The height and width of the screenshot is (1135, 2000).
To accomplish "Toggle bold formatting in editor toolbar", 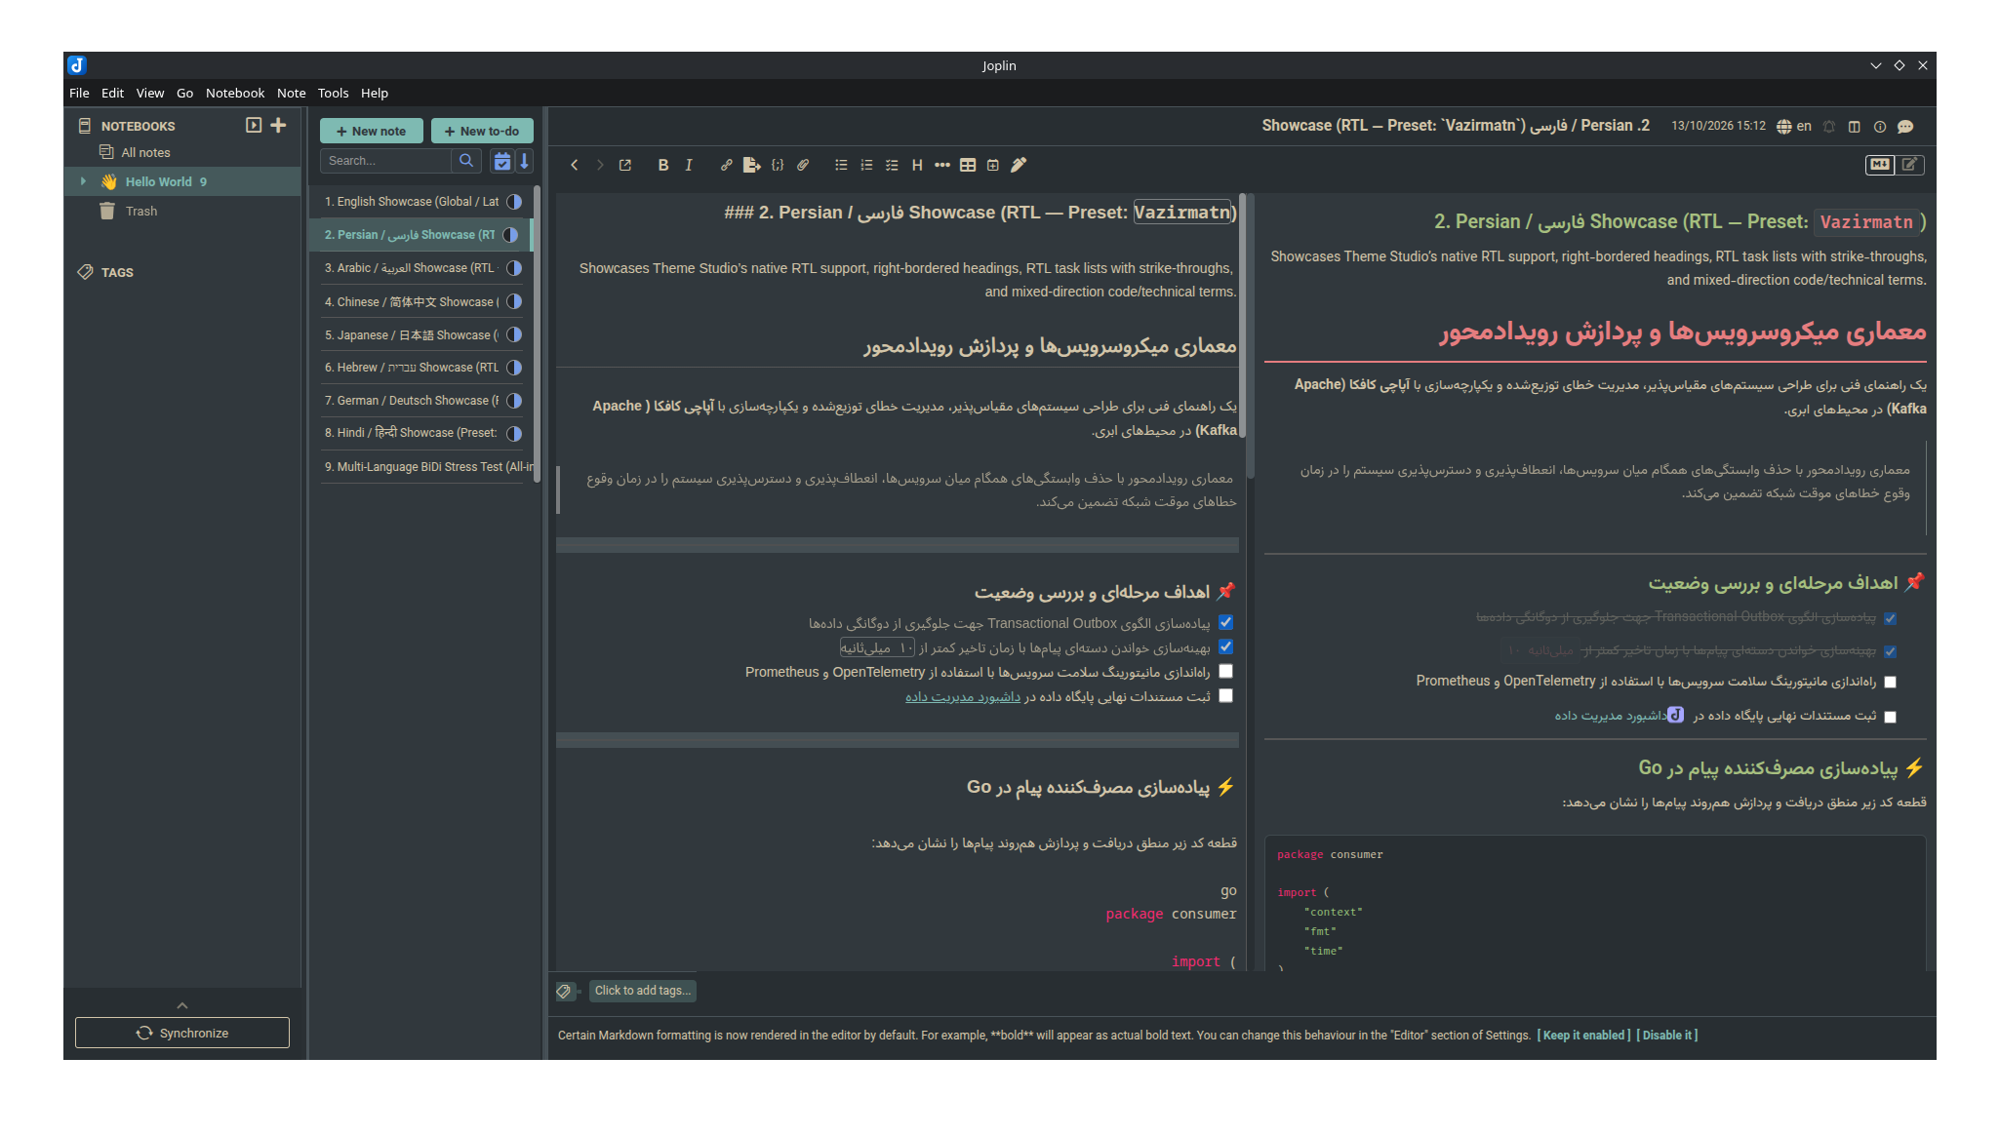I will click(x=663, y=165).
